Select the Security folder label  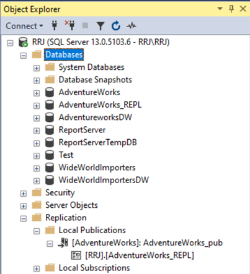coord(60,193)
